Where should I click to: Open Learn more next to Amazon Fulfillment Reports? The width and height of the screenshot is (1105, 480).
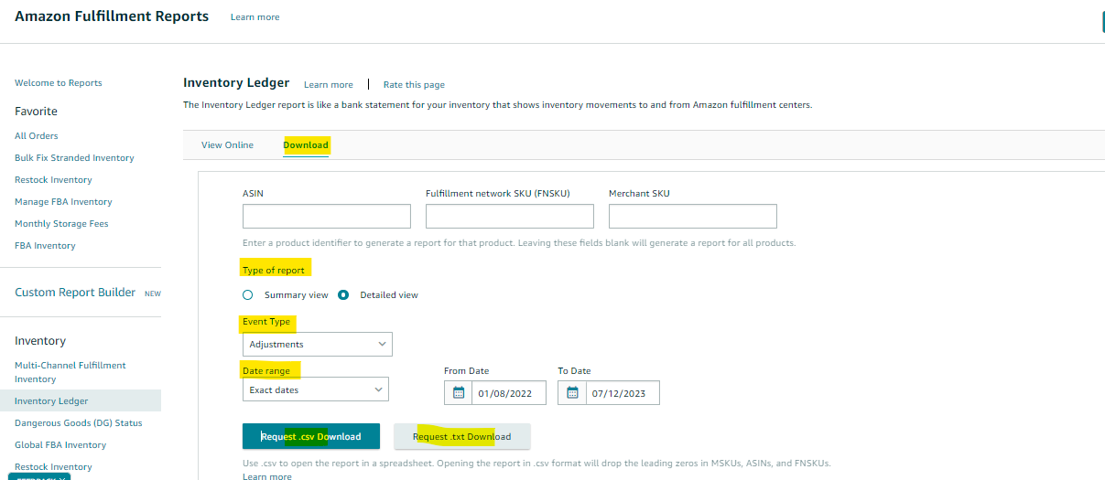click(255, 17)
